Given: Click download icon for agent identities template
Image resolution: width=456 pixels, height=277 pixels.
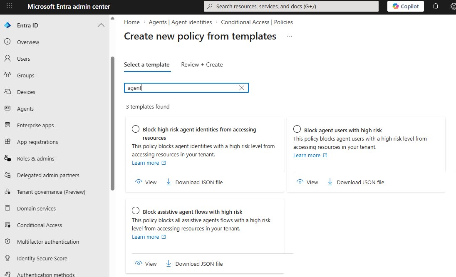Looking at the screenshot, I should (169, 182).
